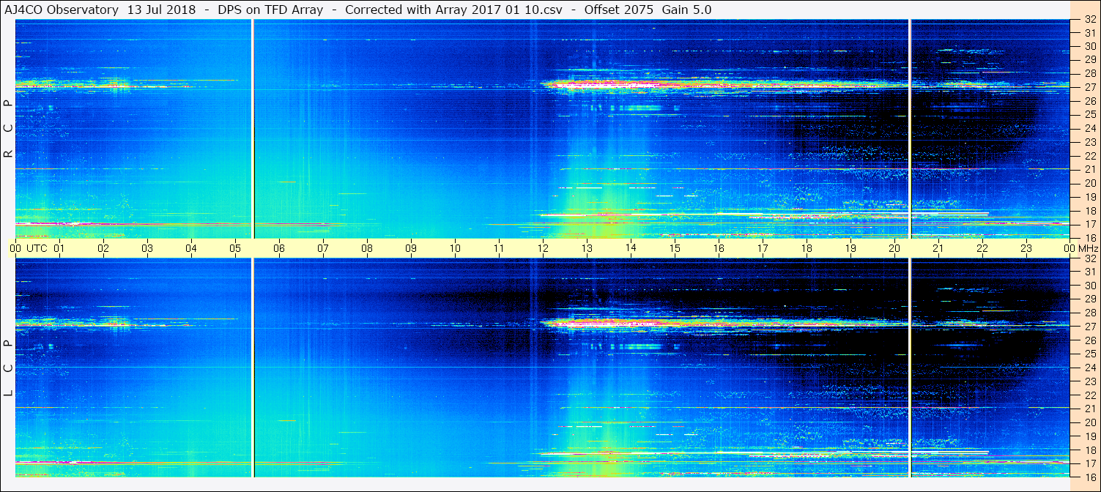Click the 21 MHz label on upper frequency scale
1101x492 pixels.
[1089, 170]
